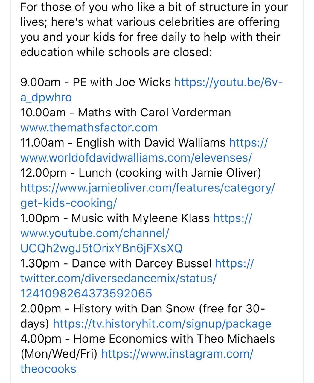The image size is (314, 383).
Task: Open the www.themathsfactor.com link
Action: coord(89,128)
